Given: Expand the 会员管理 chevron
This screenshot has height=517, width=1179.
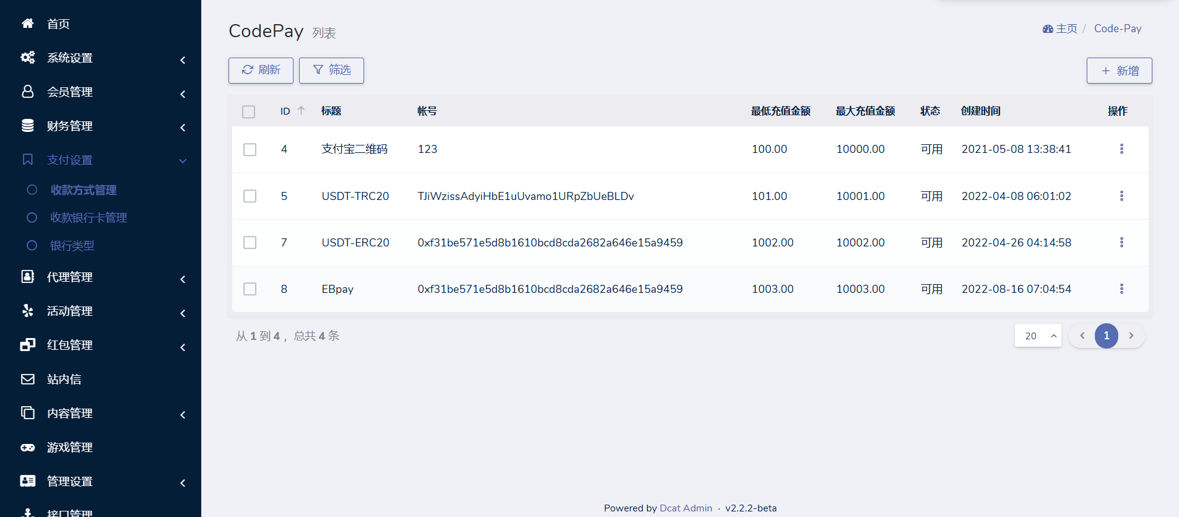Looking at the screenshot, I should click(183, 94).
